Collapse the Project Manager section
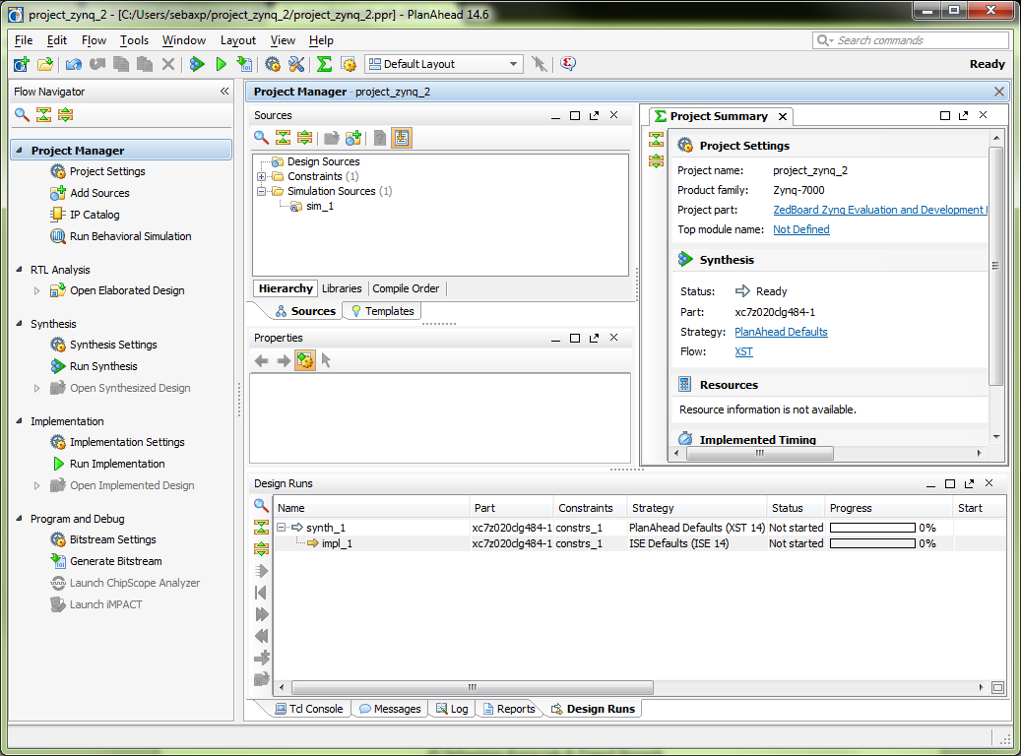 point(19,151)
